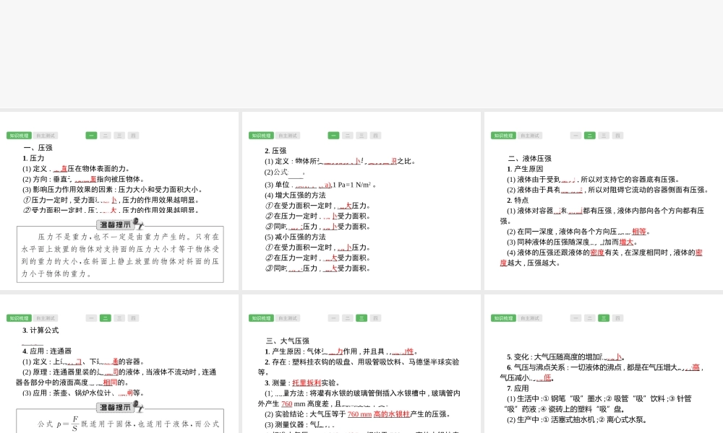Click 知识梳理 tab on the 三、大气压强 slide
Screen dimensions: 723x433
(x=261, y=318)
